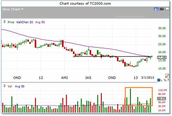Image resolution: width=172 pixels, height=116 pixels.
Task: Click the left endpoint handle of the black horizontal line
Action: point(74,57)
